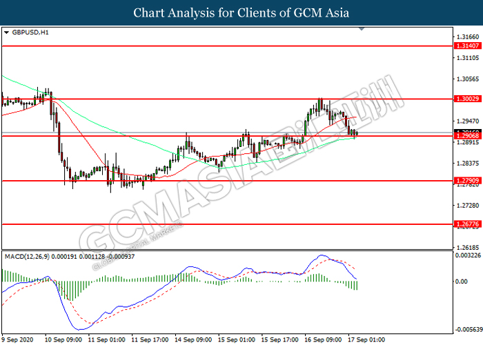This screenshot has width=483, height=345.
Task: Open the GBPUSD,H1 symbol dropdown arrow
Action: [x=6, y=32]
